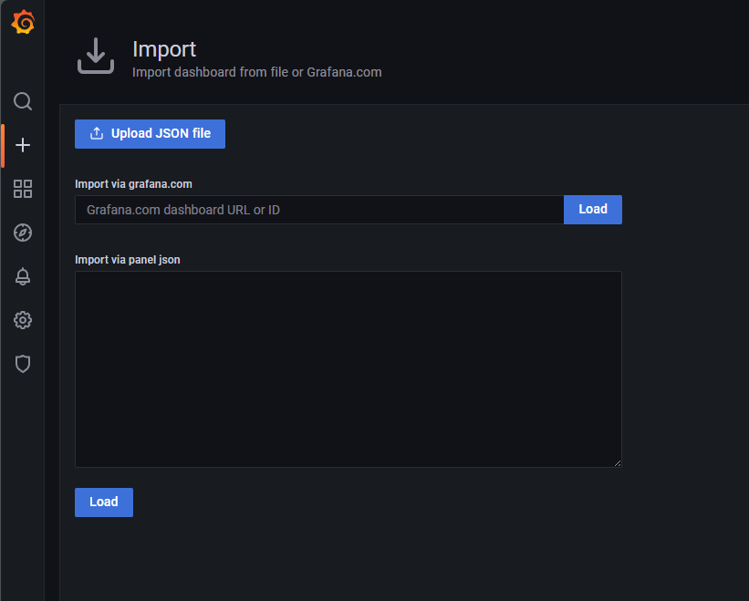Click Load next to grafana.com field
749x601 pixels.
point(593,210)
